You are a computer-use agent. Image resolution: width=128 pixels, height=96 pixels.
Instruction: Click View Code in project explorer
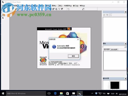point(104,15)
